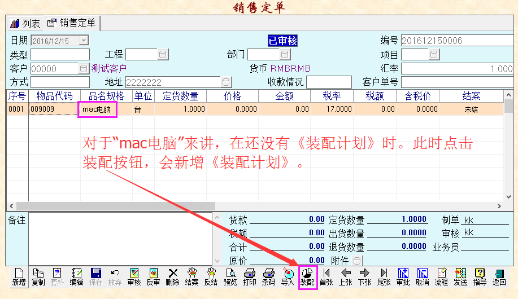
Task: Click the 税率 column header
Action: pos(332,96)
